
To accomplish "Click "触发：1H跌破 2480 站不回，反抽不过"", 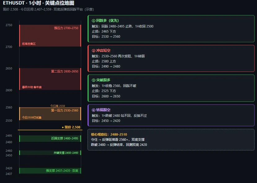I will (x=119, y=115).
